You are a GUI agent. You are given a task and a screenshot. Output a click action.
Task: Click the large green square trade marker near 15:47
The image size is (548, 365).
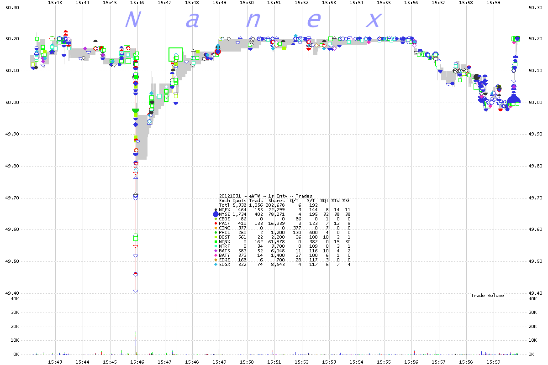(x=175, y=54)
